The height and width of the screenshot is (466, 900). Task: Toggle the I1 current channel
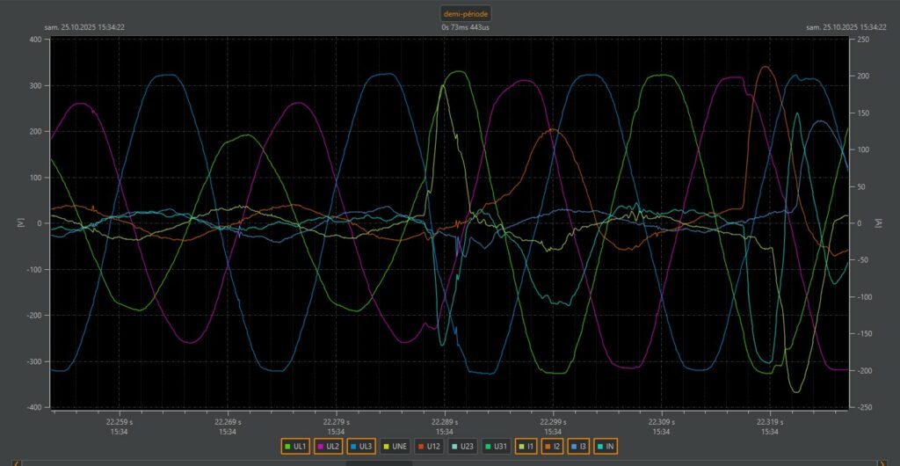(x=526, y=447)
